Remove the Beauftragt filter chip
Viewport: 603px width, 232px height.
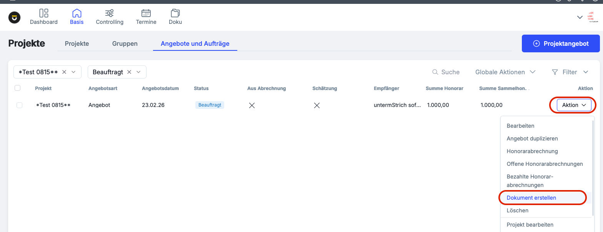coord(129,72)
